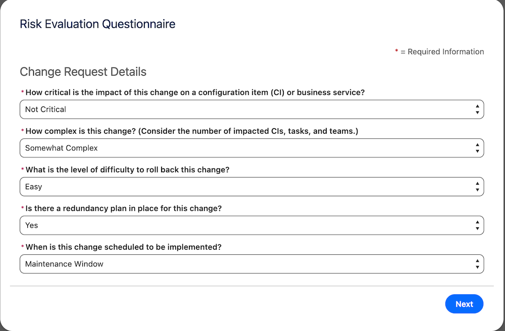
Task: Click the 'level of difficulty to roll back' label
Action: tap(127, 170)
